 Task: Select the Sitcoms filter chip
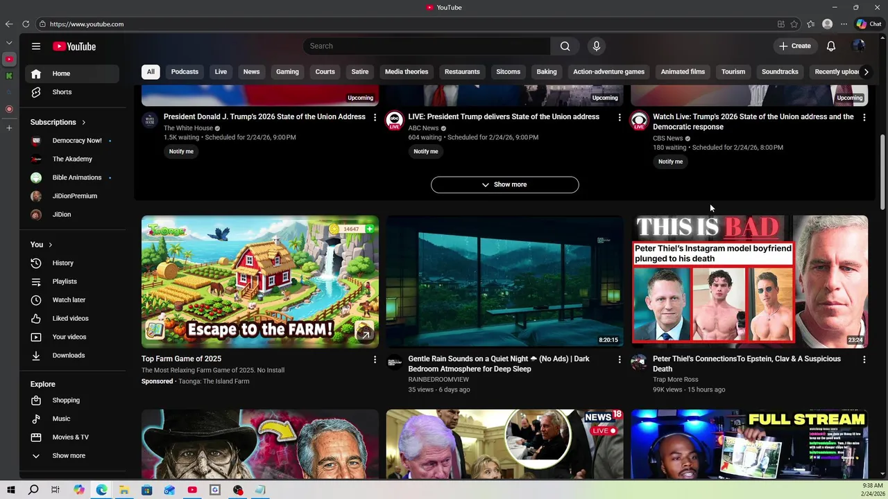point(508,72)
